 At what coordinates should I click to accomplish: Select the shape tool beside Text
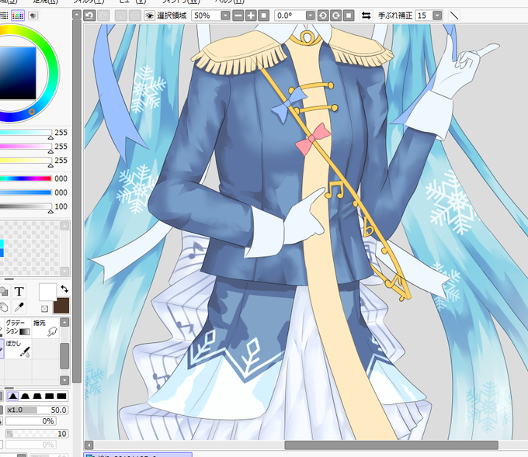point(4,292)
